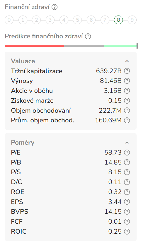Select score circle 8 in Finanční zdraví
The height and width of the screenshot is (243, 141).
click(x=118, y=20)
